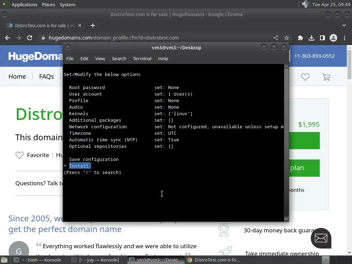Click Save configuration in terminal

(94, 159)
